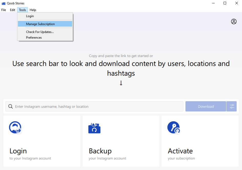The width and height of the screenshot is (242, 170).
Task: Open Login to your Instagram account card
Action: (x=42, y=141)
